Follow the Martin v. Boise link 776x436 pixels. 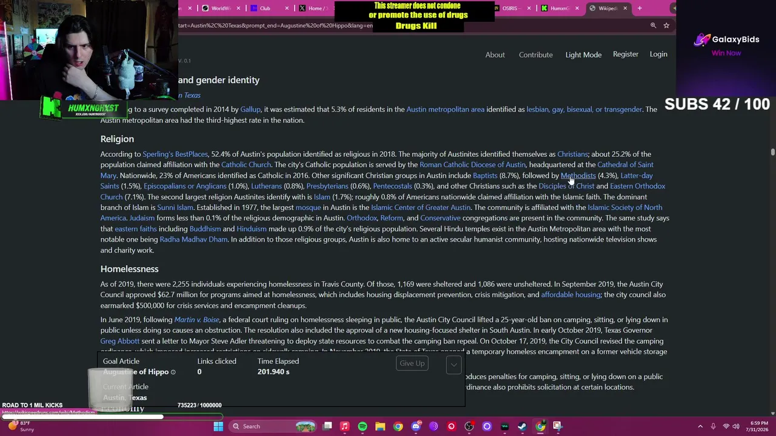pyautogui.click(x=196, y=320)
